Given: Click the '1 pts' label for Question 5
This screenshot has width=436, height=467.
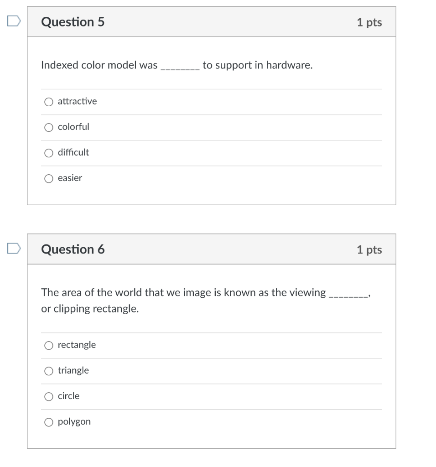Looking at the screenshot, I should click(x=370, y=22).
